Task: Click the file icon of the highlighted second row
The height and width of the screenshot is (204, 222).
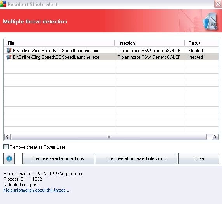Action: [x=9, y=57]
